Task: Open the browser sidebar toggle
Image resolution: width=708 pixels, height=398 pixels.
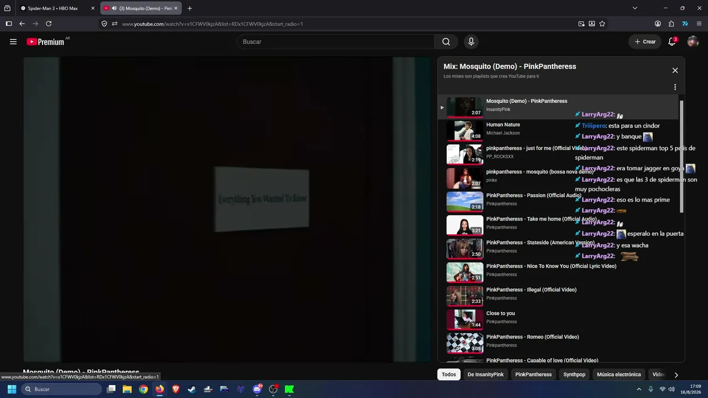Action: (x=9, y=24)
